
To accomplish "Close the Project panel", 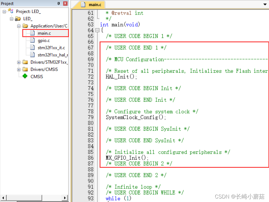I will (x=65, y=3).
